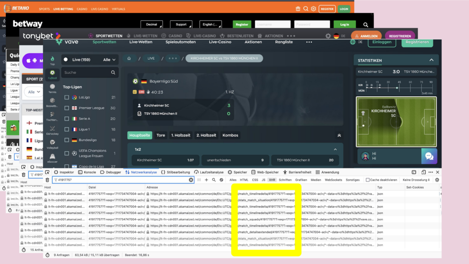Toggle the Live (159) switch

pos(66,60)
